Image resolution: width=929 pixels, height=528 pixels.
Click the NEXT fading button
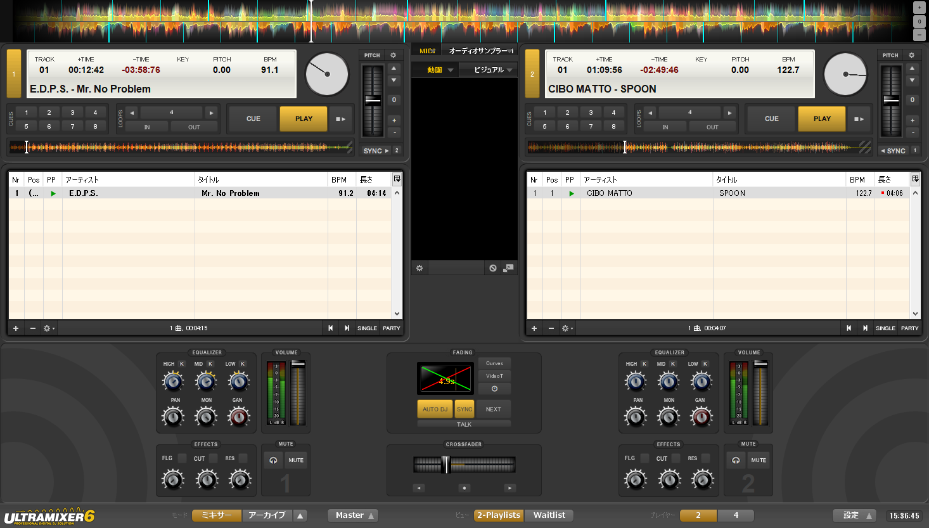coord(494,409)
